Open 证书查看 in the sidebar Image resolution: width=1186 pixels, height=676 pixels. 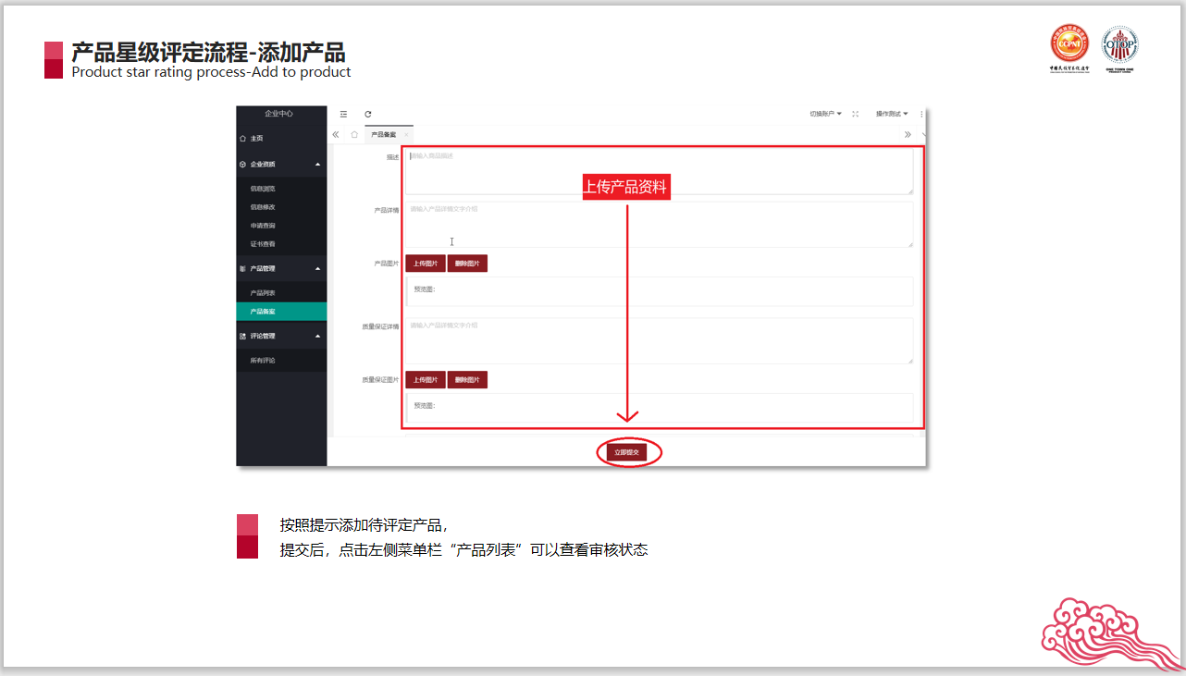(x=281, y=244)
